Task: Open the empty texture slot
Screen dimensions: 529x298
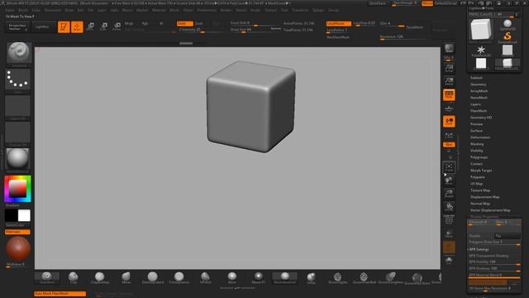Action: point(17,132)
